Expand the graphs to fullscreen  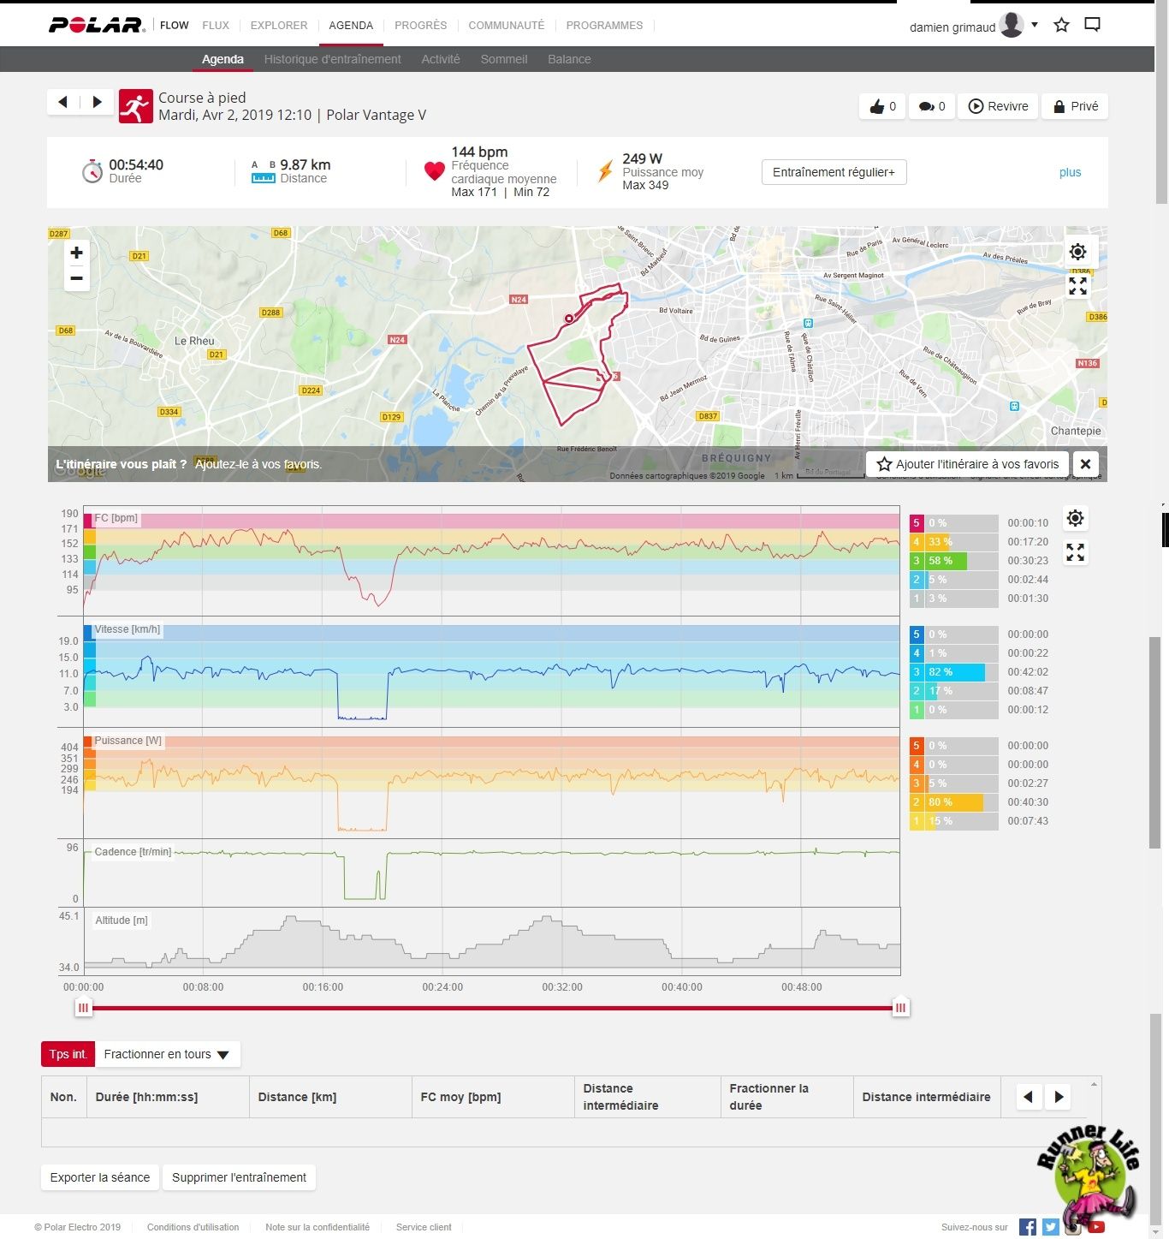click(1076, 553)
